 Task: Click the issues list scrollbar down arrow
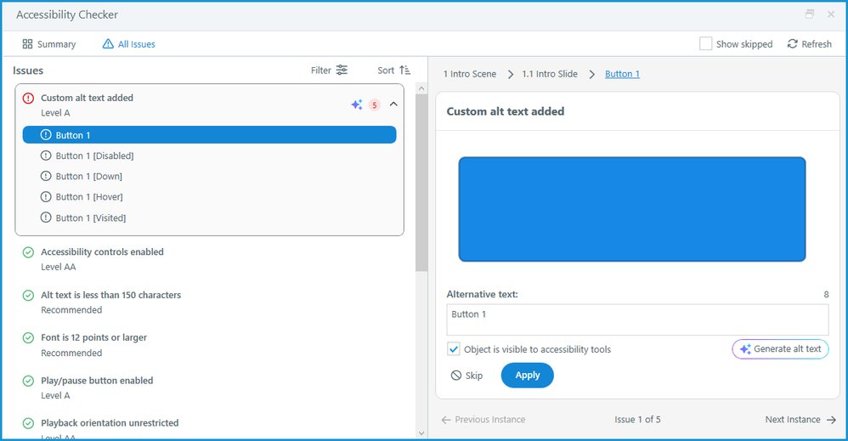[421, 432]
